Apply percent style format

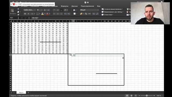pyautogui.click(x=86, y=14)
